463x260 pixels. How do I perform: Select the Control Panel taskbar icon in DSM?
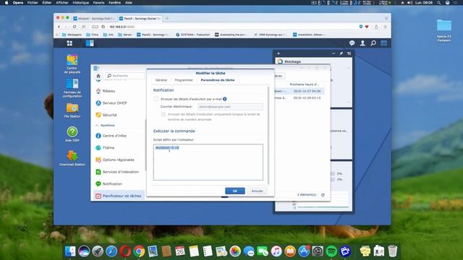coord(90,43)
